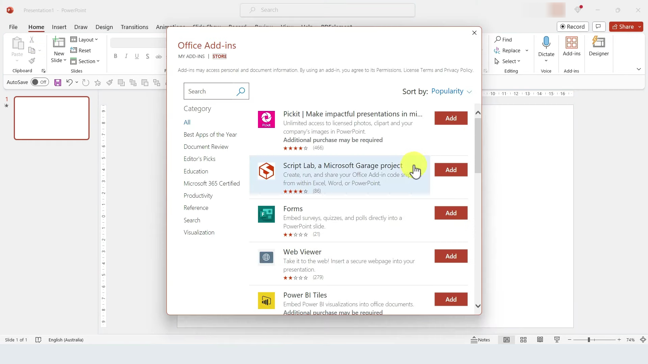Image resolution: width=648 pixels, height=364 pixels.
Task: Click the zoom out minus button
Action: pos(569,340)
